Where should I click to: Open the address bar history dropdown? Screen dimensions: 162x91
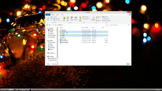point(106,25)
